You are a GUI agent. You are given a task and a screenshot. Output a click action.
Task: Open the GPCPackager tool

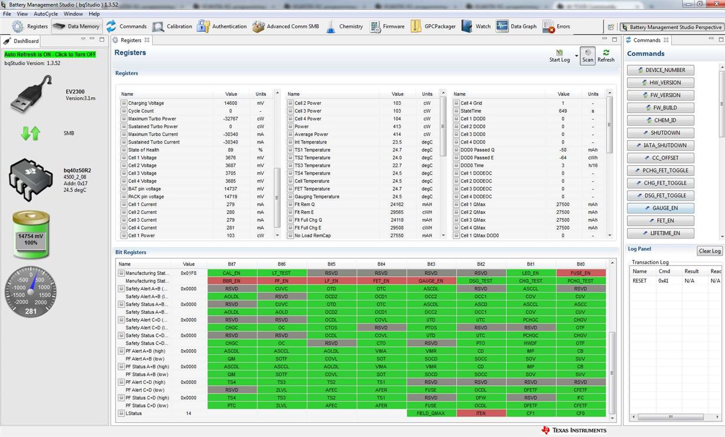pos(433,27)
